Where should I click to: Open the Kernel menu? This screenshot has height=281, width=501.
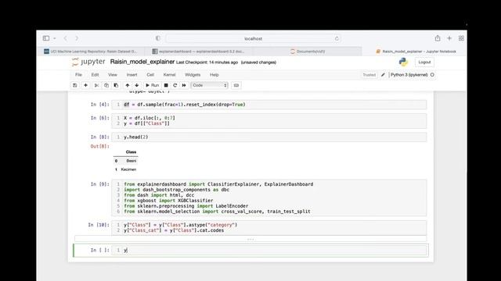coord(169,75)
